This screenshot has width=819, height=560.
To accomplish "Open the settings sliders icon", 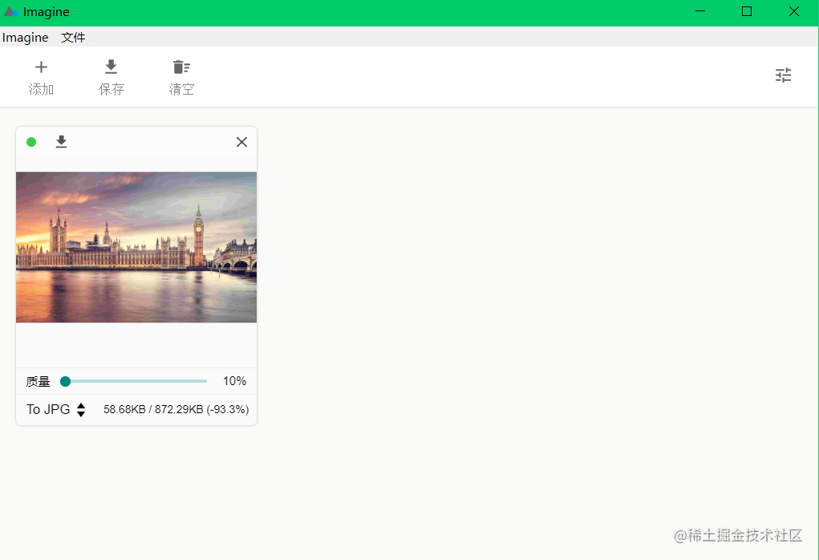I will [x=783, y=75].
